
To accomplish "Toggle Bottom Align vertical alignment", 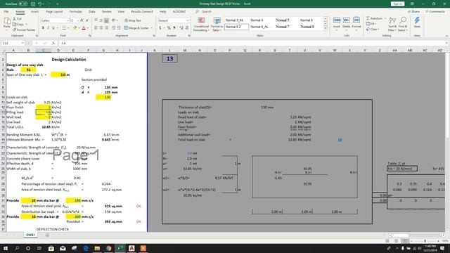I will click(106, 20).
